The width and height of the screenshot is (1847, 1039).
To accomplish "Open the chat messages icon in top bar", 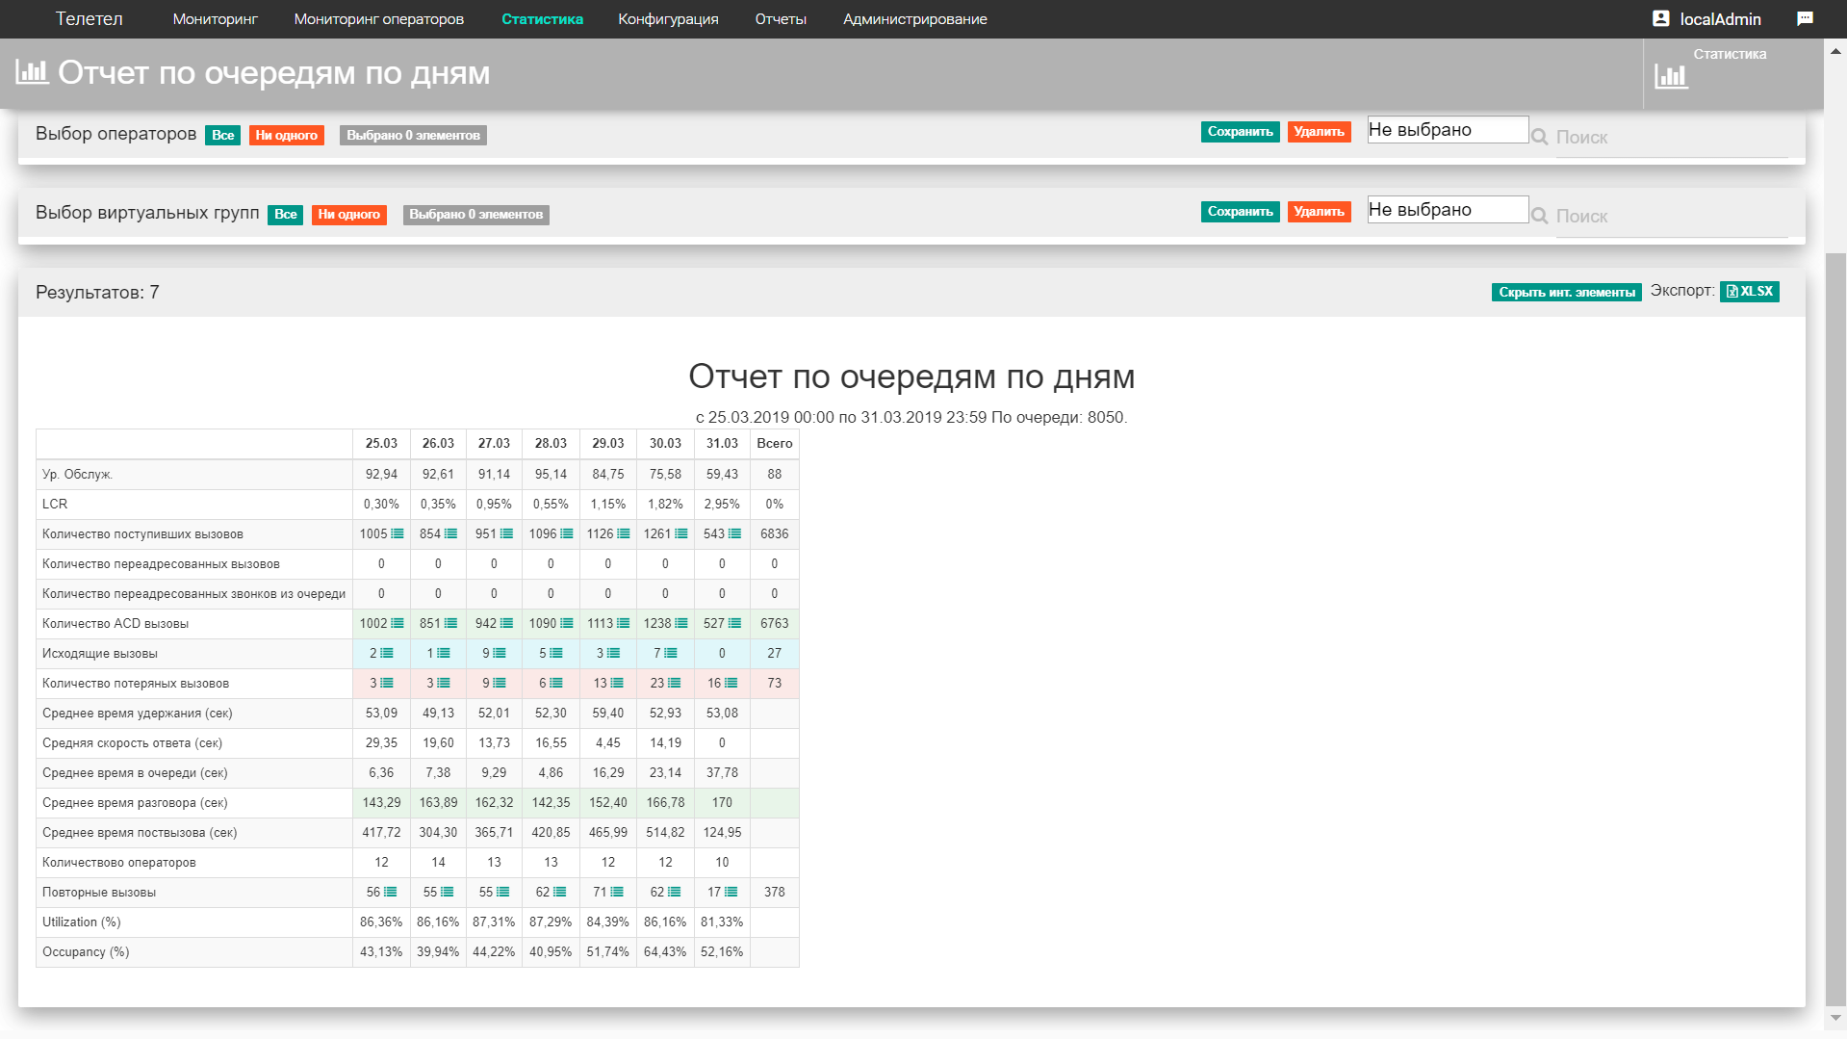I will click(1805, 18).
